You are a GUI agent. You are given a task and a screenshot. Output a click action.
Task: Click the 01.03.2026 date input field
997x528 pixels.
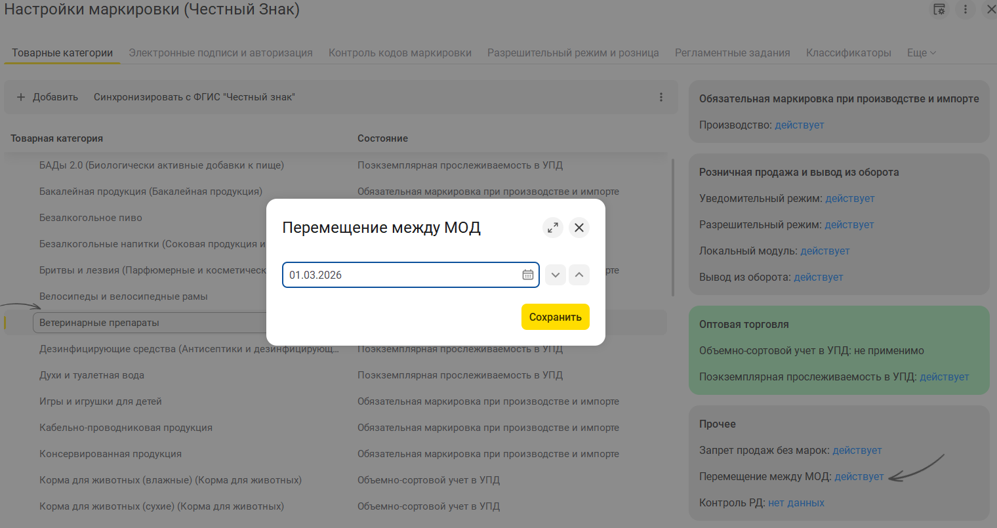click(x=401, y=275)
